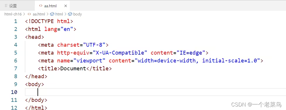The width and height of the screenshot is (286, 110).
Task: Click the "viewport" value
Action: tap(89, 61)
